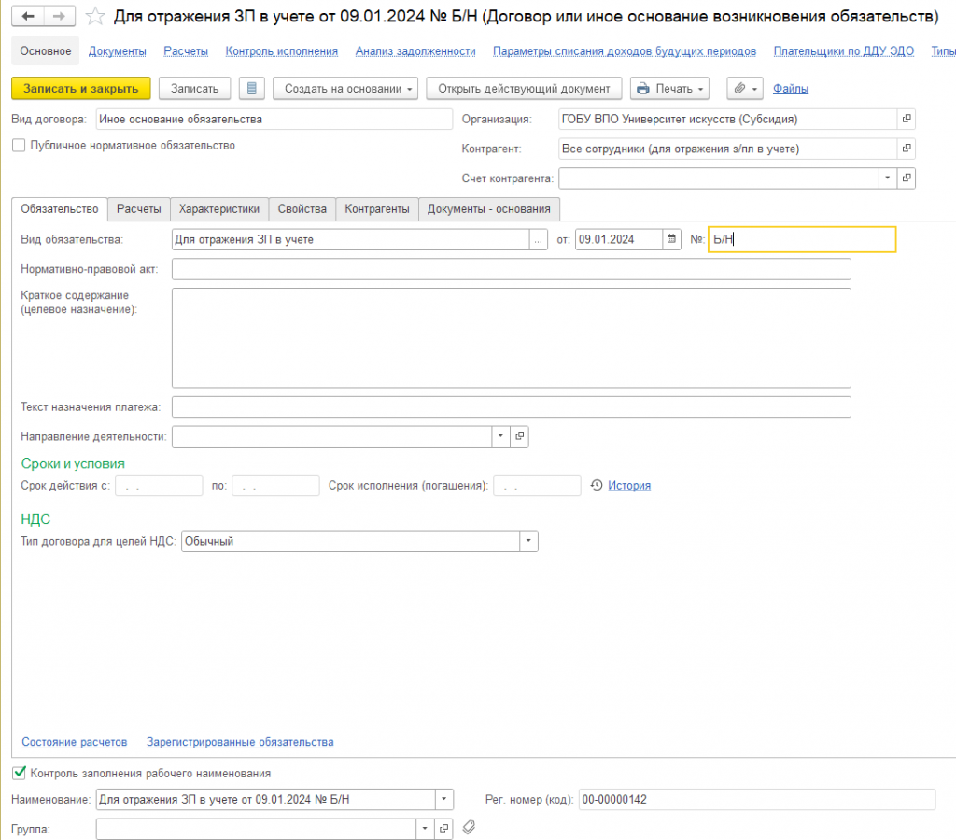This screenshot has height=840, width=956.
Task: Expand the Тип договора для целей НДС dropdown
Action: (x=528, y=541)
